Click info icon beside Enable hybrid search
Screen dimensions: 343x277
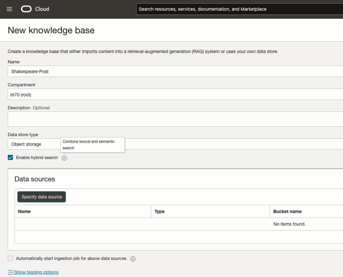[64, 158]
